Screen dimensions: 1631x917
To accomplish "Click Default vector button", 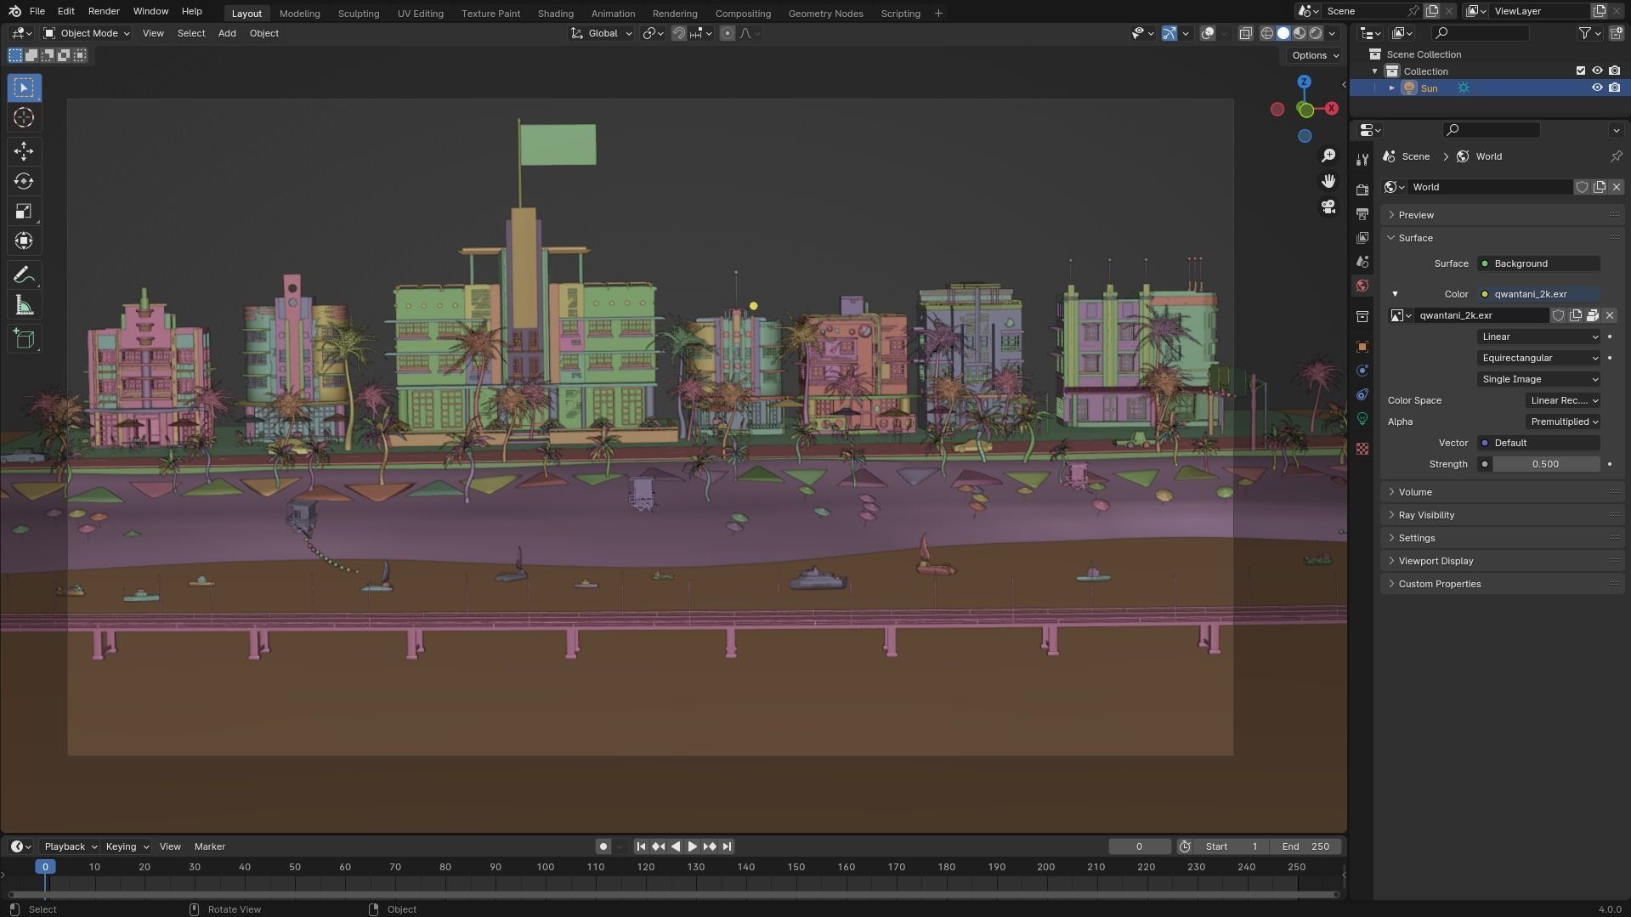I will (1539, 443).
